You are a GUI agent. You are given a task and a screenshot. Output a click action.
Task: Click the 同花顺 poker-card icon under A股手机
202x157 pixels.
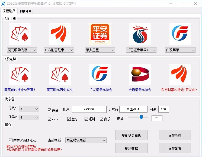coord(20,34)
